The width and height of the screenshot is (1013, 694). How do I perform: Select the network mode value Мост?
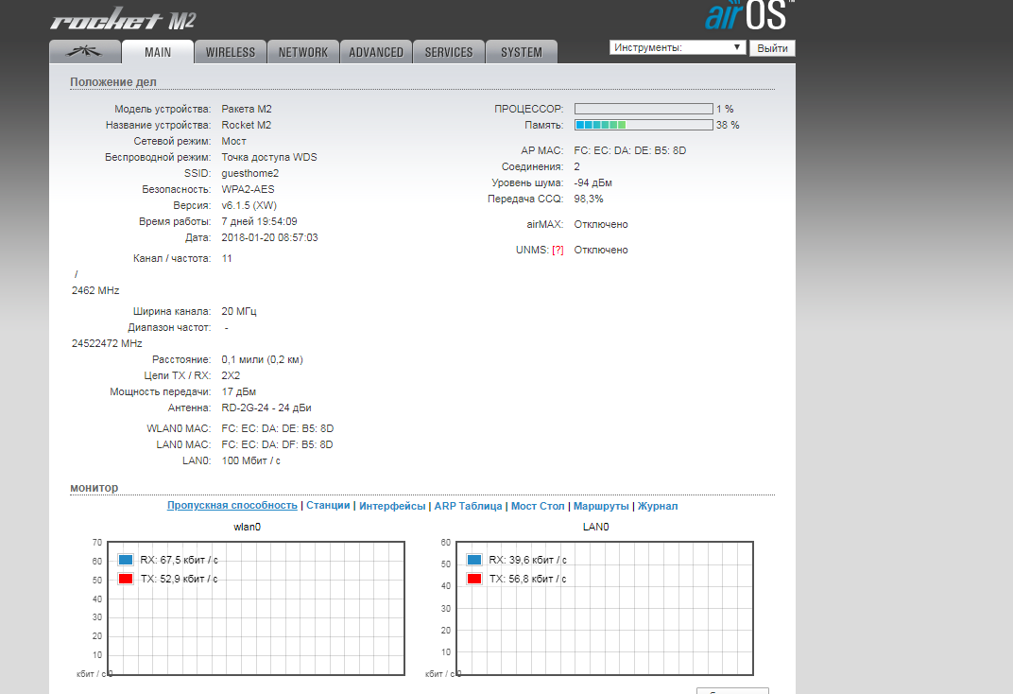(233, 142)
